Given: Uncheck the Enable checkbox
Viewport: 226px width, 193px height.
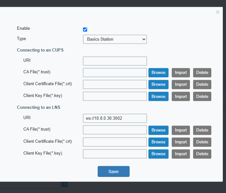Looking at the screenshot, I should pyautogui.click(x=85, y=29).
